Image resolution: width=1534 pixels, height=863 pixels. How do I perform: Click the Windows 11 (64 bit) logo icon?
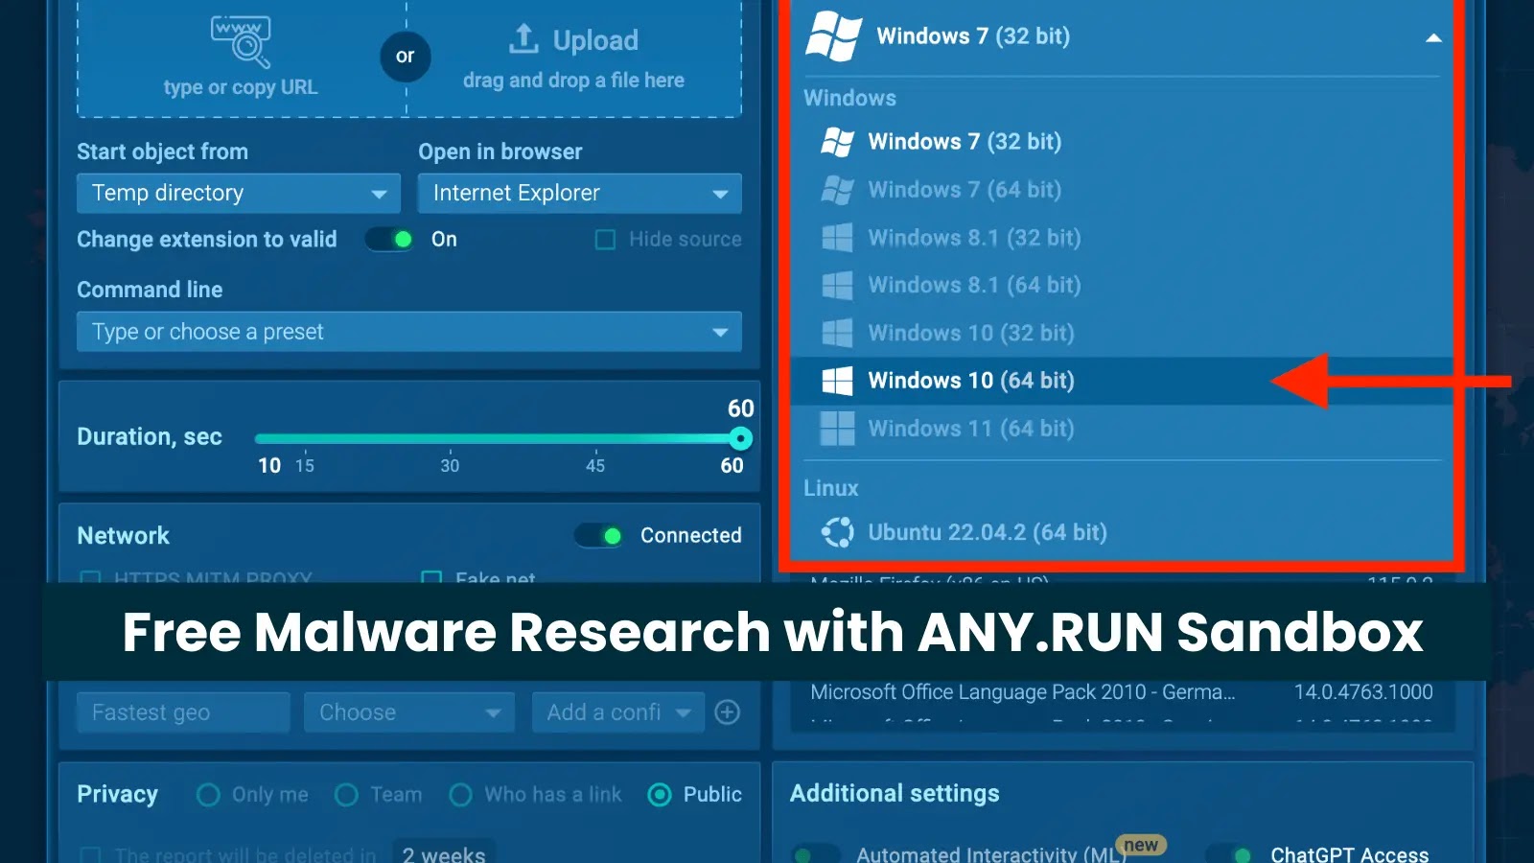(x=837, y=429)
